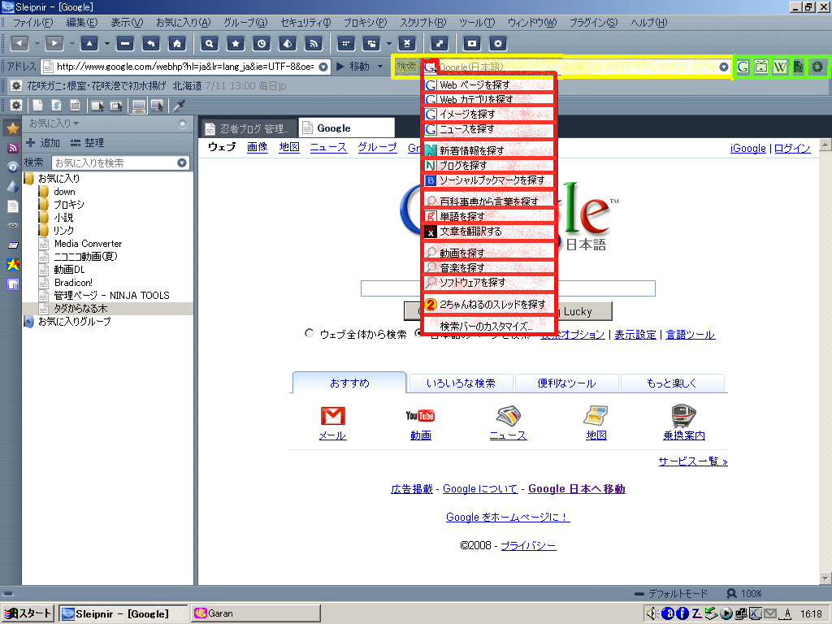Viewport: 832px width, 624px height.
Task: Click the 移動 go button
Action: (353, 67)
